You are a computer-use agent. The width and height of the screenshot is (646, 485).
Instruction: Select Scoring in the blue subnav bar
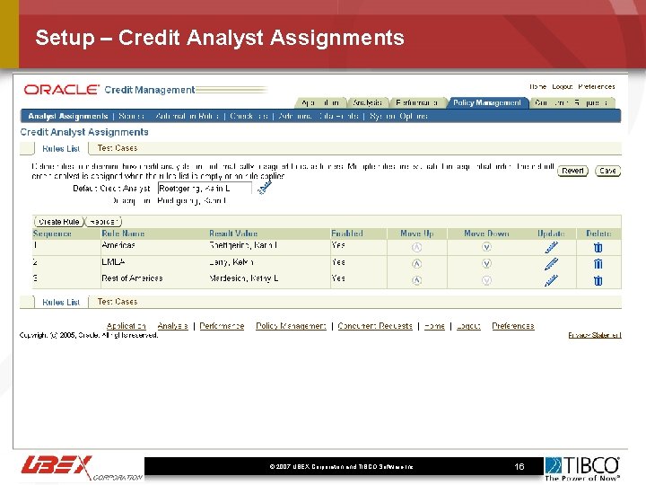[131, 116]
